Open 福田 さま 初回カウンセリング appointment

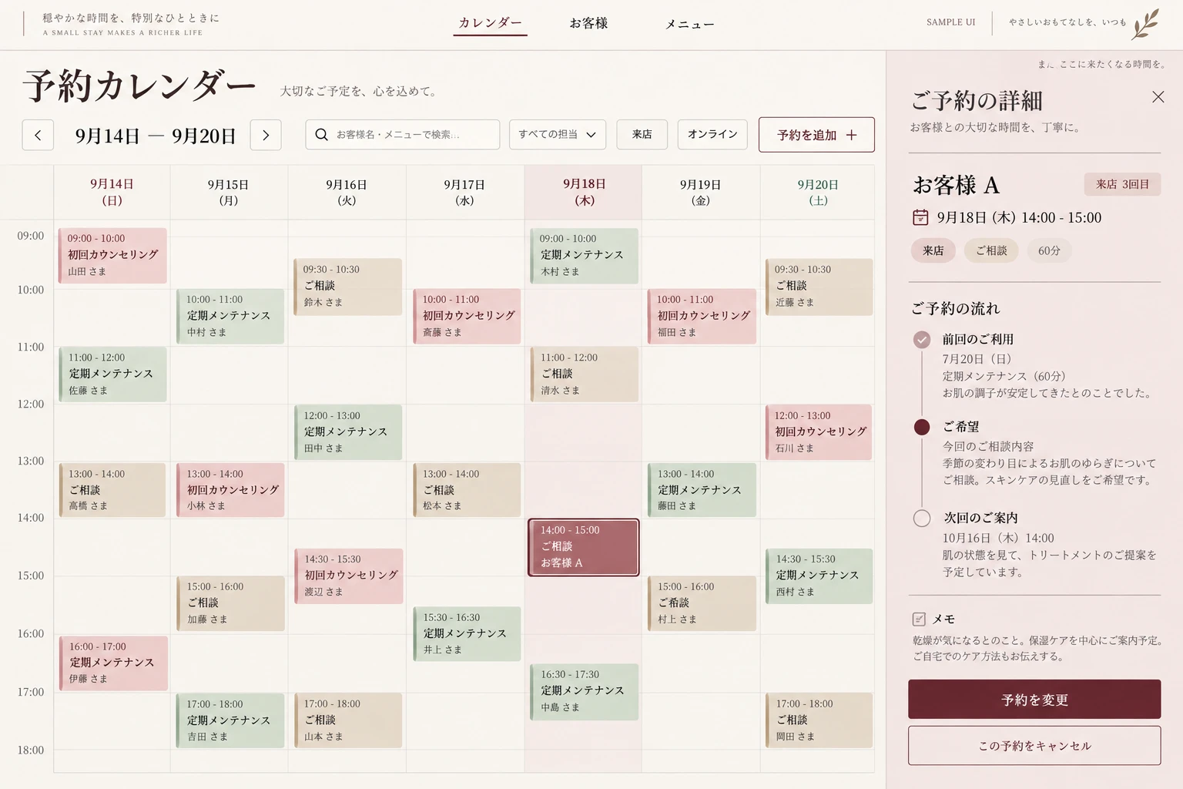click(x=702, y=316)
